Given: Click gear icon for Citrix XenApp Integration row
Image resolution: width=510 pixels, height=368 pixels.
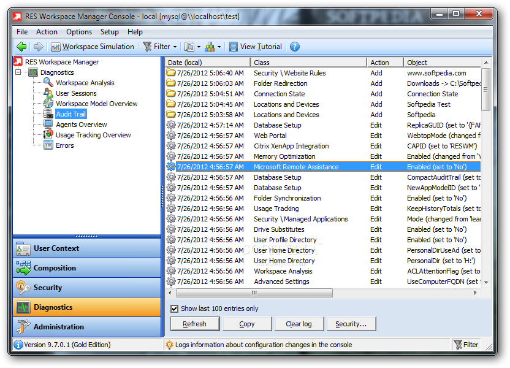Looking at the screenshot, I should (x=171, y=145).
